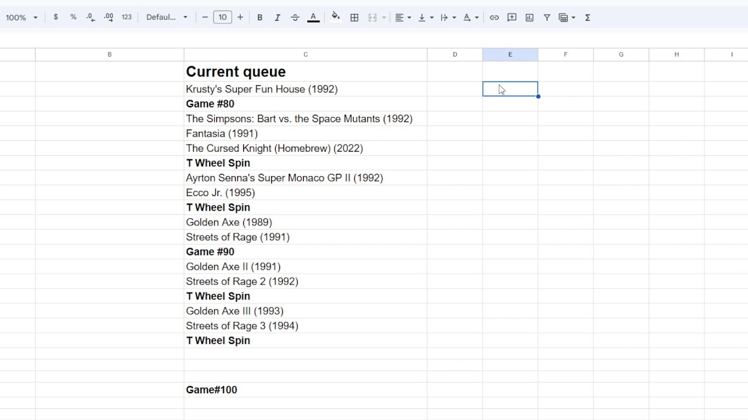Increase font size with plus button

pyautogui.click(x=240, y=17)
